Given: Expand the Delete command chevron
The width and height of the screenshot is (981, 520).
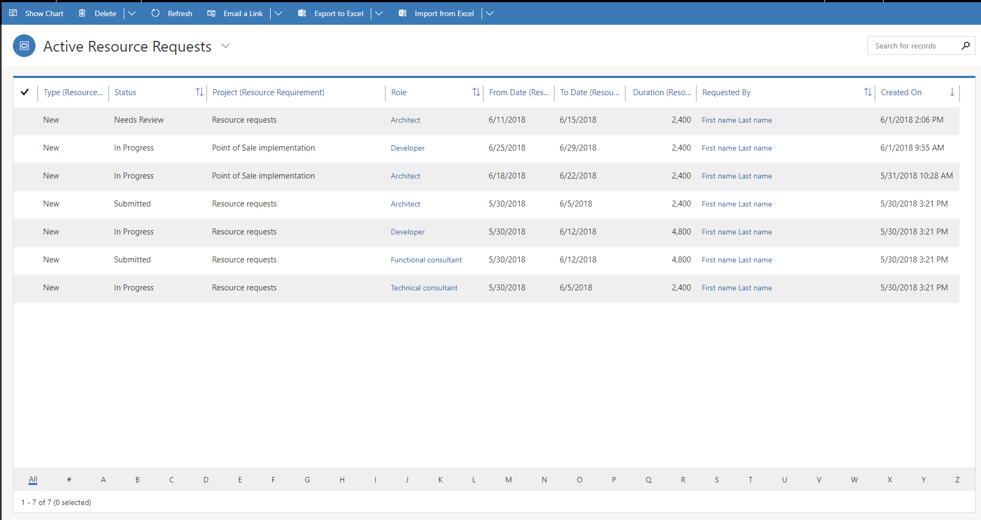Looking at the screenshot, I should (x=132, y=13).
